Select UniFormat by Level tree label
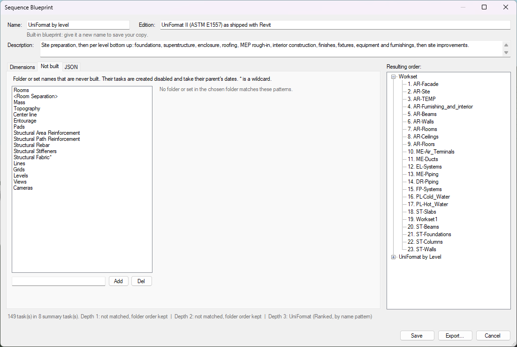Screen dimensions: 517x347 point(420,257)
